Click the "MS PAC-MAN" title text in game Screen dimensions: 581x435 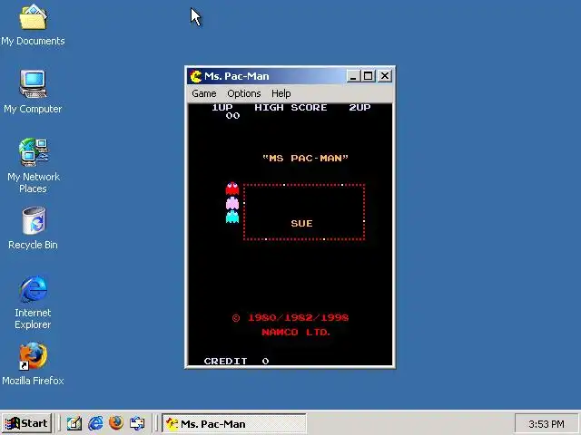(x=305, y=159)
